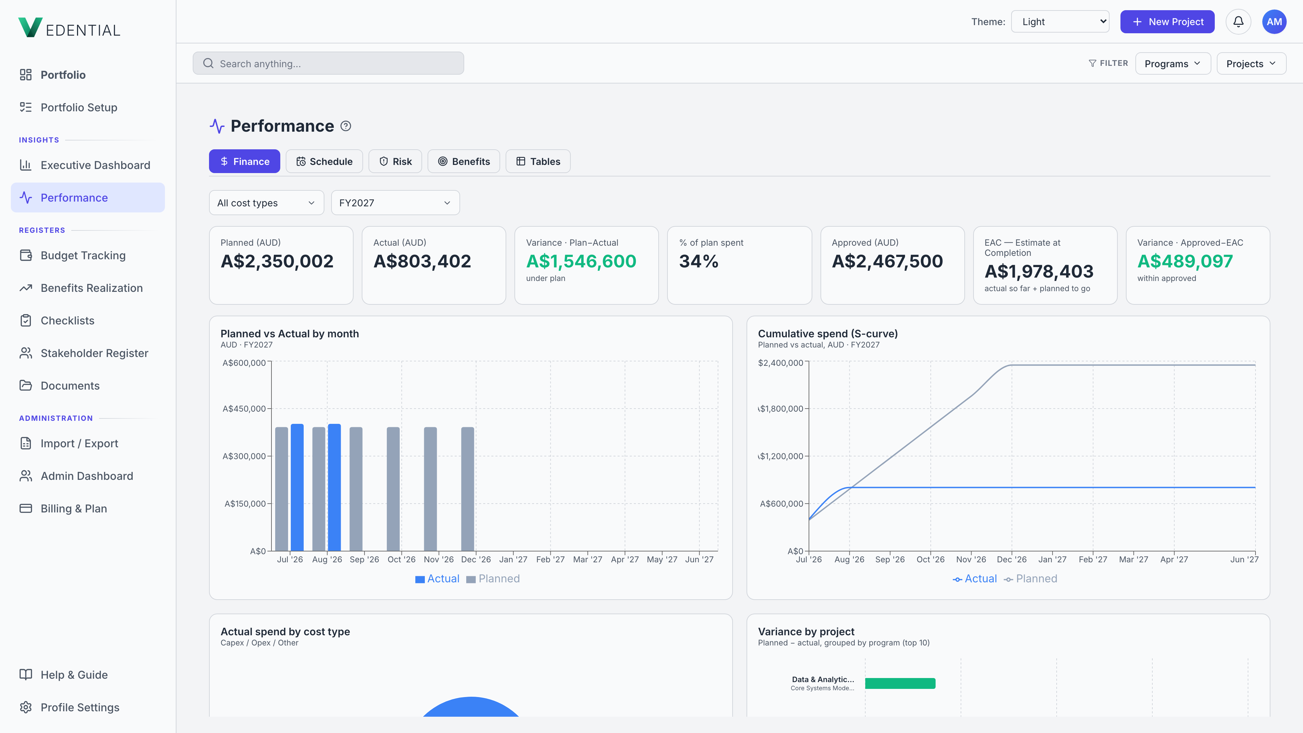
Task: Click the shield icon on Risk tab
Action: coord(383,162)
